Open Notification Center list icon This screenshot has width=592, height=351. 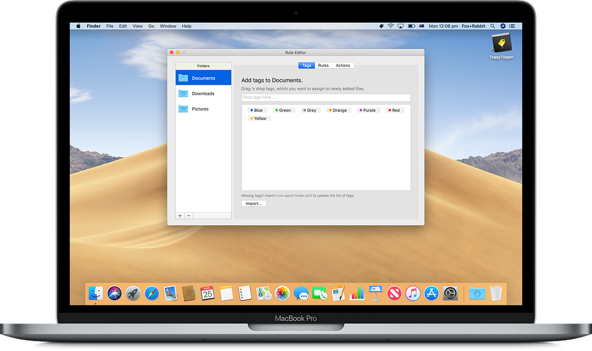click(512, 26)
